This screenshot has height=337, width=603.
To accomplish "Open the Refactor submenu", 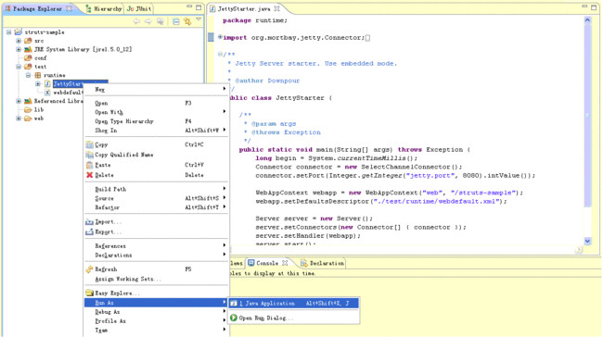I will (157, 207).
